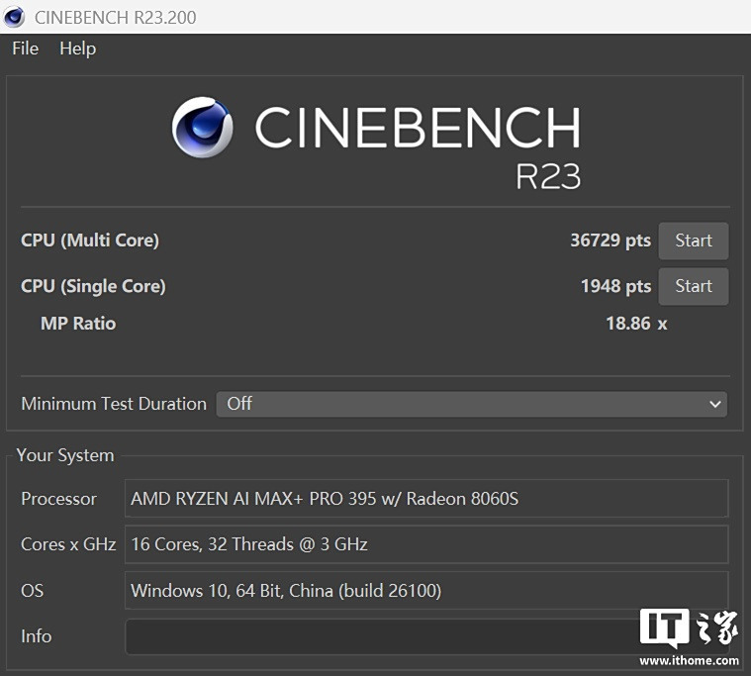Start the CPU Multi Core benchmark
Viewport: 751px width, 676px height.
693,241
